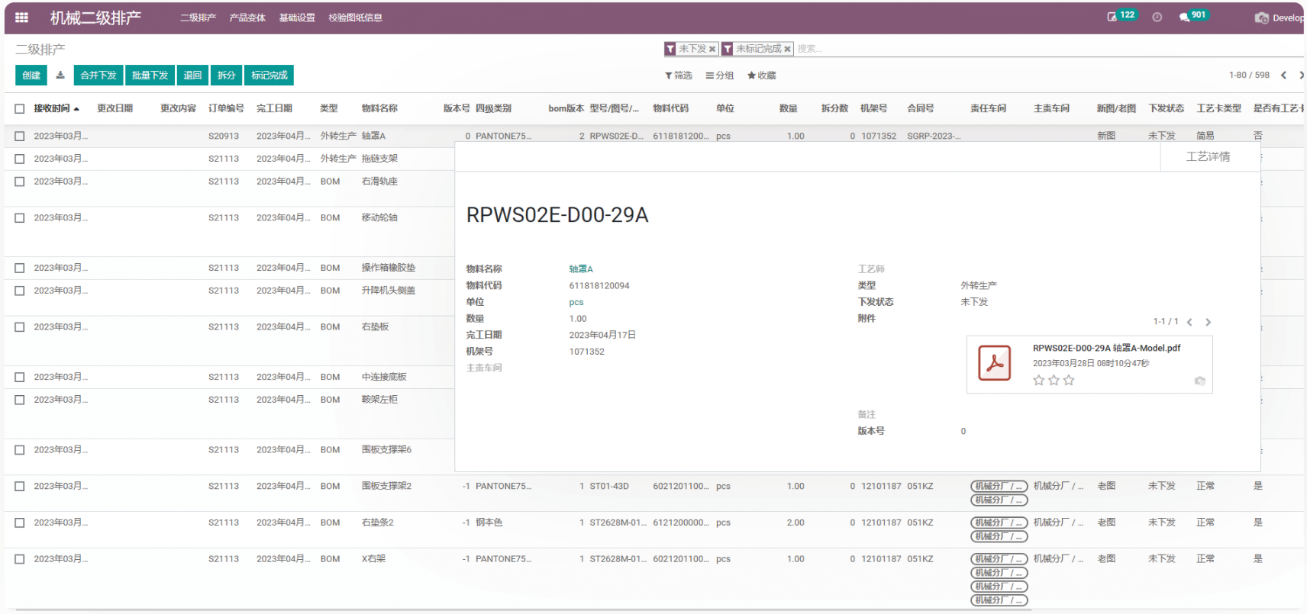Open the 产品变体 menu
Screen dimensions: 1307x614
coord(247,18)
